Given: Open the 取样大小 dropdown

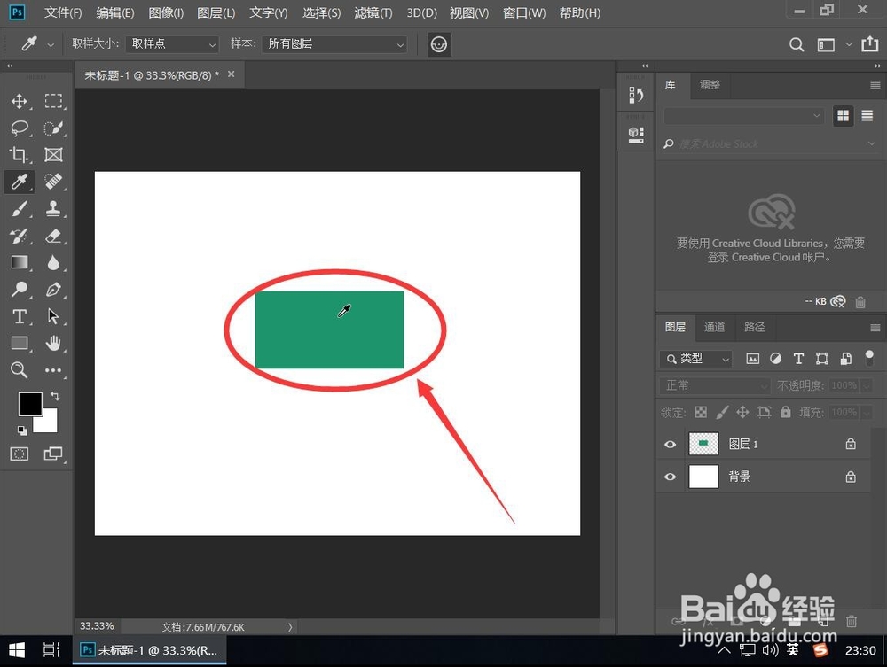Looking at the screenshot, I should [172, 44].
